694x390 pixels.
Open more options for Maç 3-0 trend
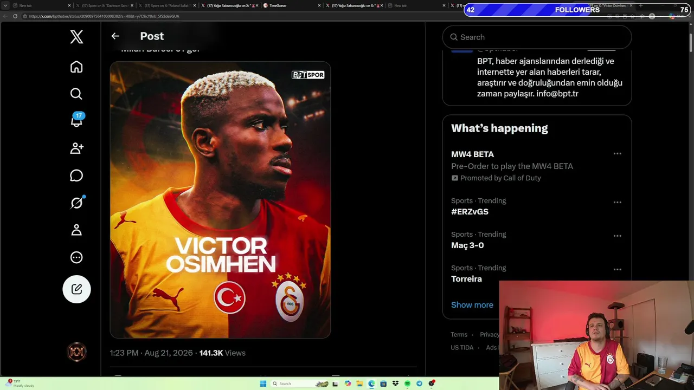click(x=617, y=236)
